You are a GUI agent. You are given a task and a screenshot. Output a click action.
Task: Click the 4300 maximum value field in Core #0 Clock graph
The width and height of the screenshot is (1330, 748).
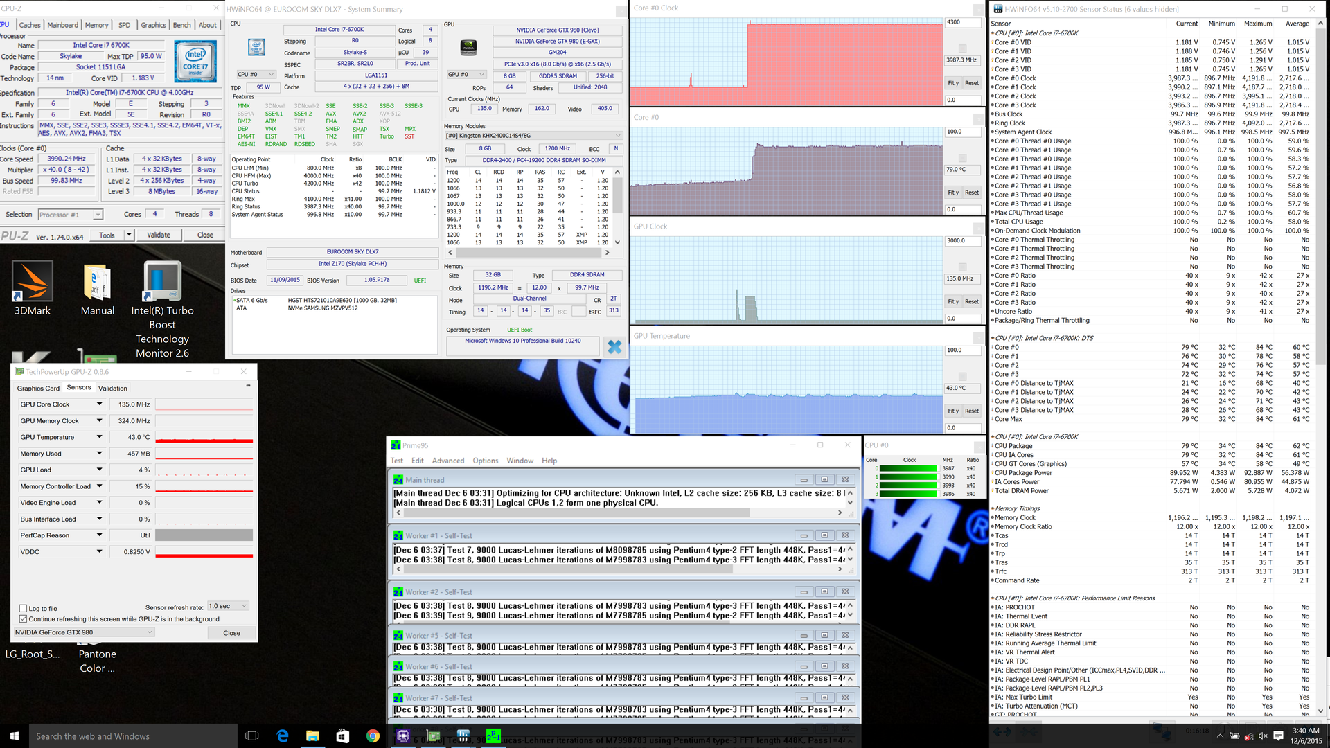tap(962, 22)
